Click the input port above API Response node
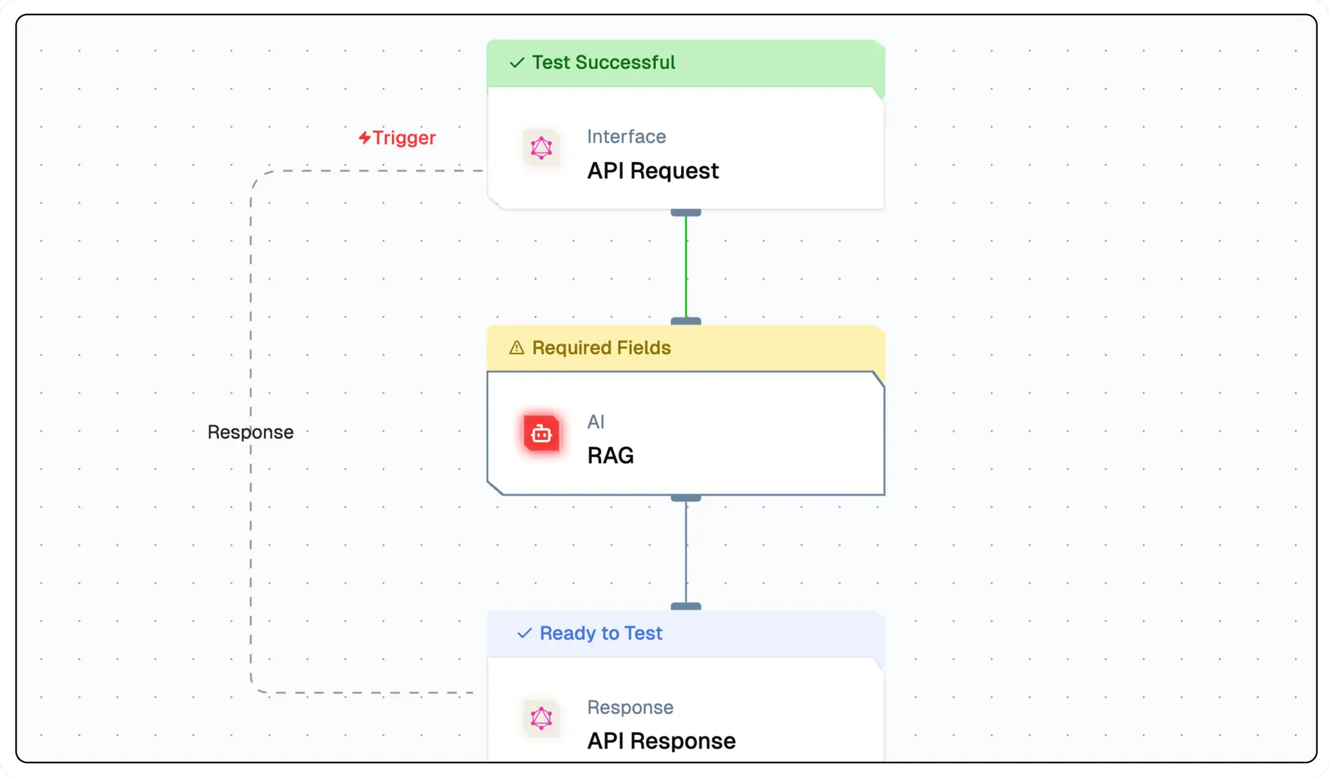The height and width of the screenshot is (777, 1329). pos(686,606)
